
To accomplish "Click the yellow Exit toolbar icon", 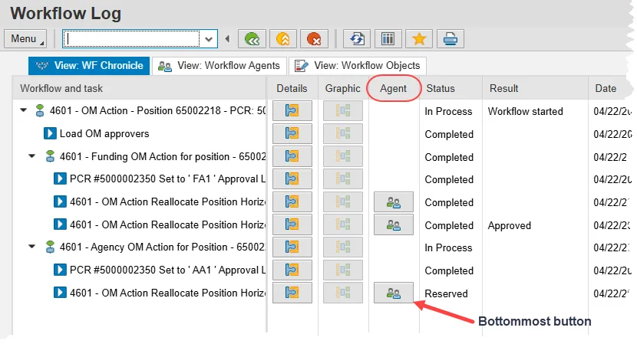I will point(282,39).
